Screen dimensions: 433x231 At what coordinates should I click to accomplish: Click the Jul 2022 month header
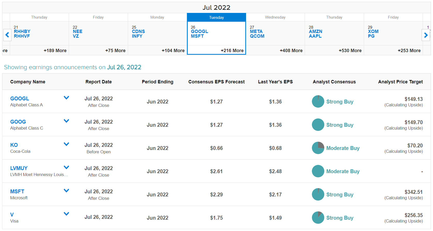(x=216, y=7)
